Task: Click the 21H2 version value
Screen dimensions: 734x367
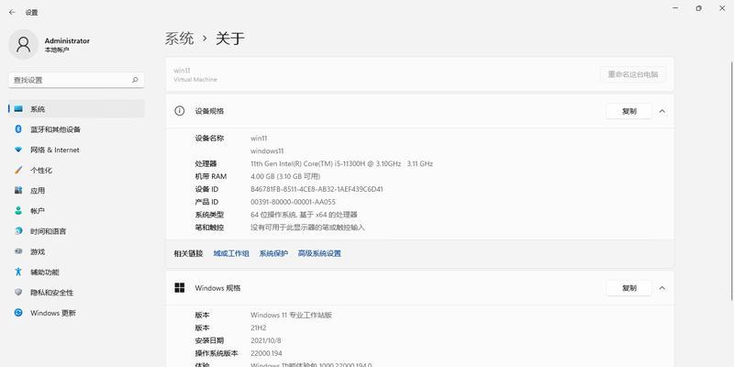Action: (259, 328)
